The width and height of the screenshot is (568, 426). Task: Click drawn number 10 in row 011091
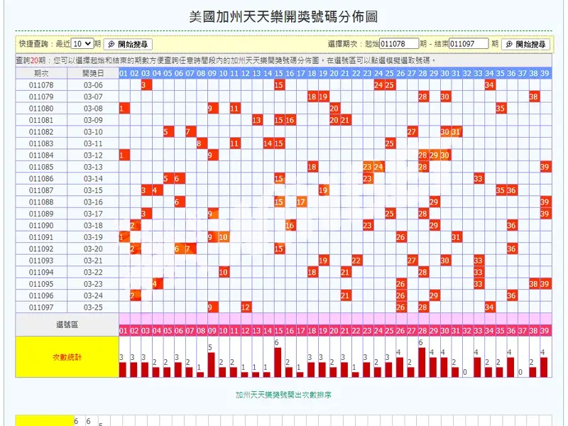pyautogui.click(x=224, y=237)
